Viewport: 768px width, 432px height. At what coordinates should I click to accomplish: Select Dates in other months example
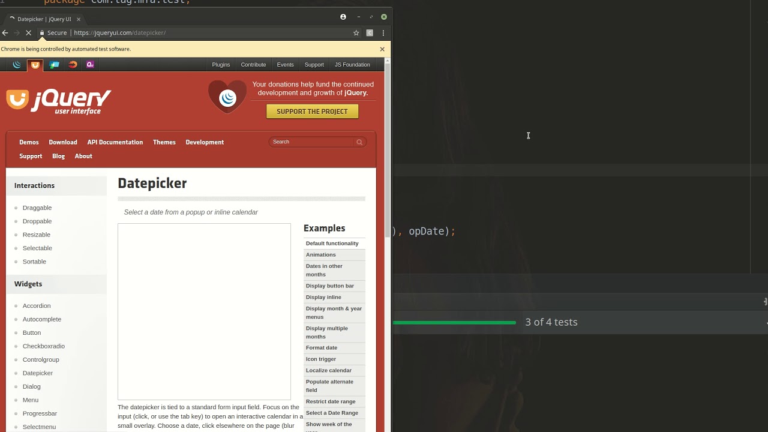[x=334, y=271]
